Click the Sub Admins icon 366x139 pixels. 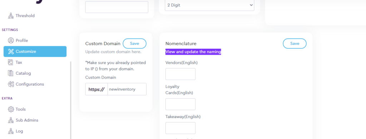(11, 120)
